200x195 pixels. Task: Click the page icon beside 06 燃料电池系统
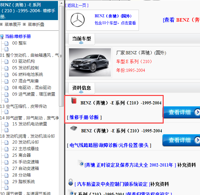coord(7,75)
